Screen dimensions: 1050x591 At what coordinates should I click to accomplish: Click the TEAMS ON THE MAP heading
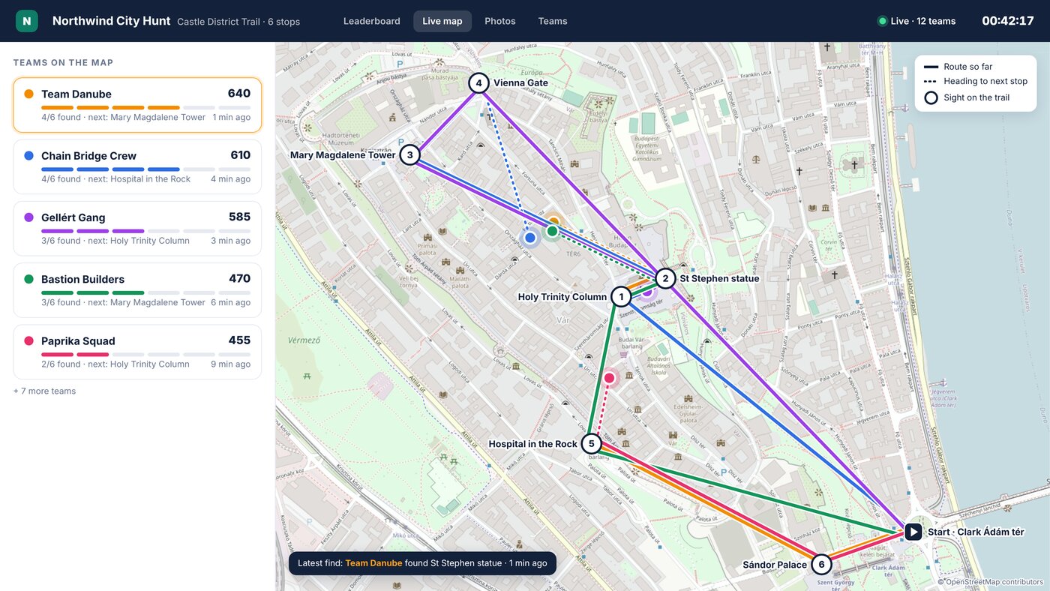coord(63,63)
